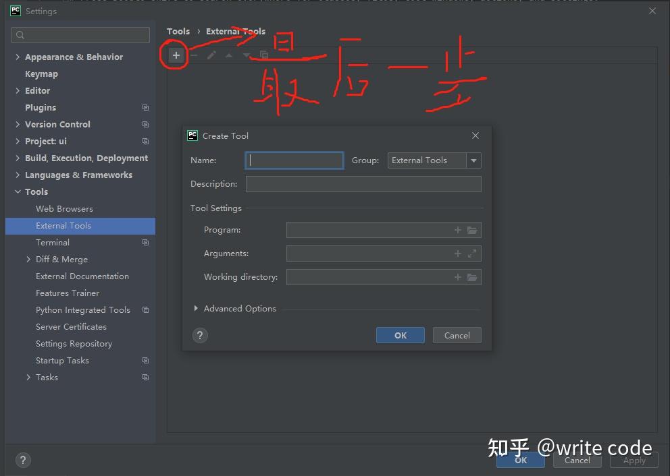The height and width of the screenshot is (476, 670).
Task: Click the expand editor icon beside Arguments
Action: click(473, 253)
